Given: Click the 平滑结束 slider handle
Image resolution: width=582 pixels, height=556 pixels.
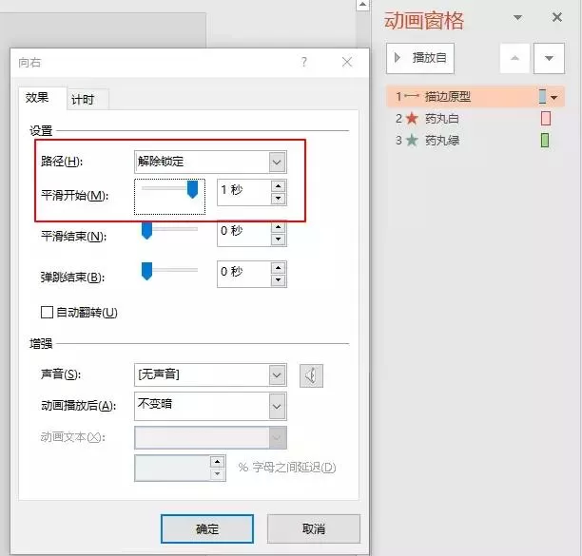Looking at the screenshot, I should pos(147,230).
